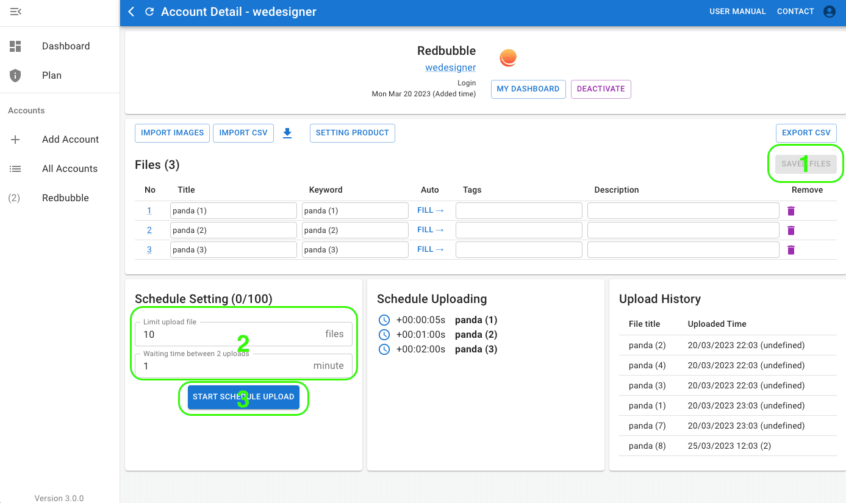Viewport: 846px width, 503px height.
Task: Open All Accounts using the list icon
Action: tap(15, 168)
